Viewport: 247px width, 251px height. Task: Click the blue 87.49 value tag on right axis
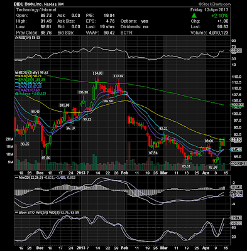pos(236,149)
